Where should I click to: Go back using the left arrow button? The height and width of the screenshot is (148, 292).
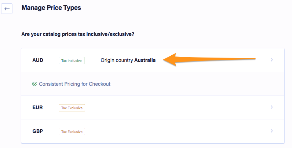pyautogui.click(x=7, y=8)
